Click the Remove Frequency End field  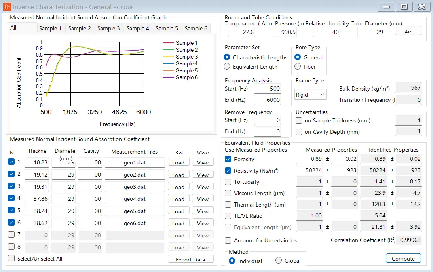(267, 131)
